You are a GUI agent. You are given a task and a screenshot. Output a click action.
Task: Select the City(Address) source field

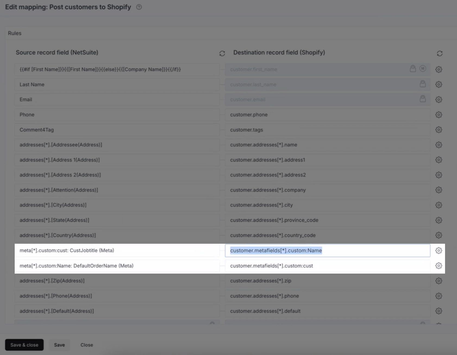117,205
